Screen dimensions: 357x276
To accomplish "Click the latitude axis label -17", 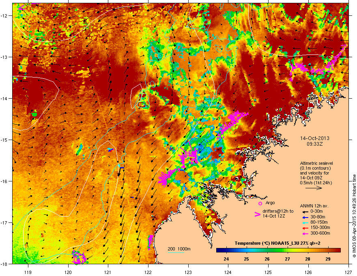I will click(4, 223).
